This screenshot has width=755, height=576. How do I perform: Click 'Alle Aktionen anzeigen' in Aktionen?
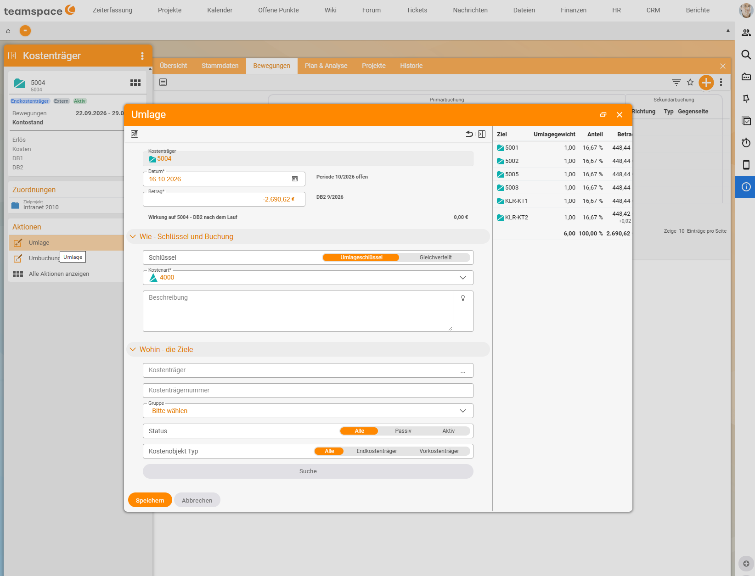59,274
